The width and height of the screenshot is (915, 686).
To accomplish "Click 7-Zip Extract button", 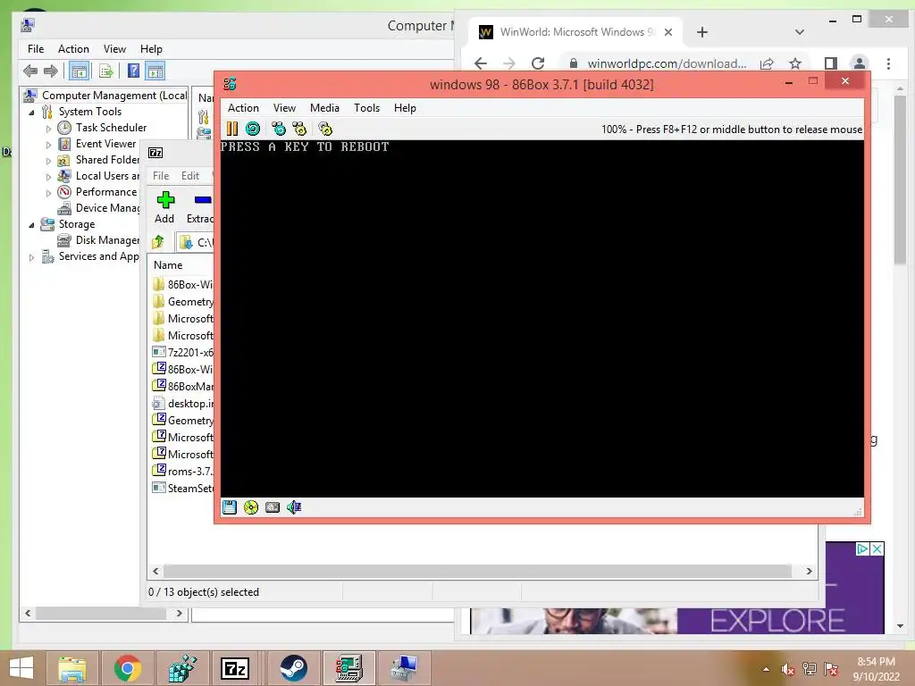I will pos(200,207).
